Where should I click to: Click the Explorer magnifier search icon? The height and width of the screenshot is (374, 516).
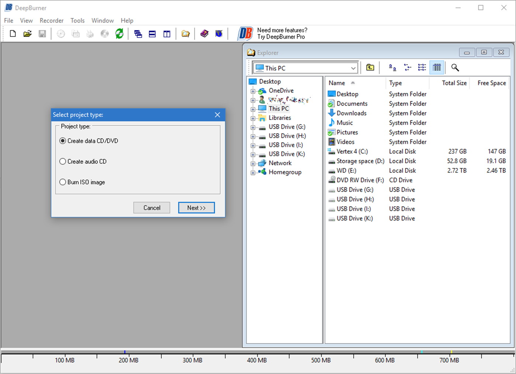(x=455, y=68)
